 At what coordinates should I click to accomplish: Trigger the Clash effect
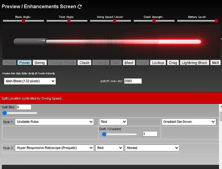point(84,63)
